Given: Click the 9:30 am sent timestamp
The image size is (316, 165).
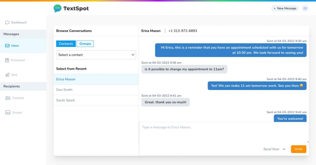Looking at the screenshot, I should (x=286, y=41).
